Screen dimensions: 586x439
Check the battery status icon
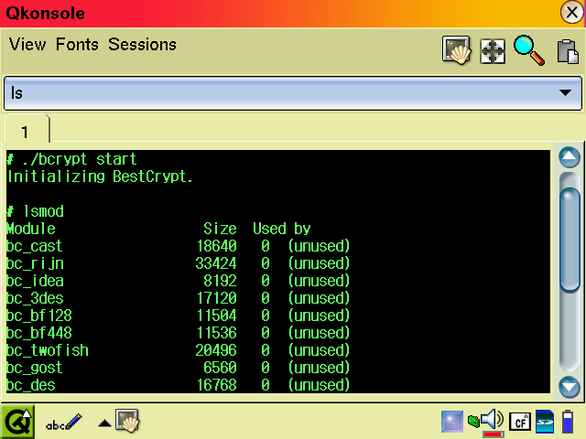568,422
